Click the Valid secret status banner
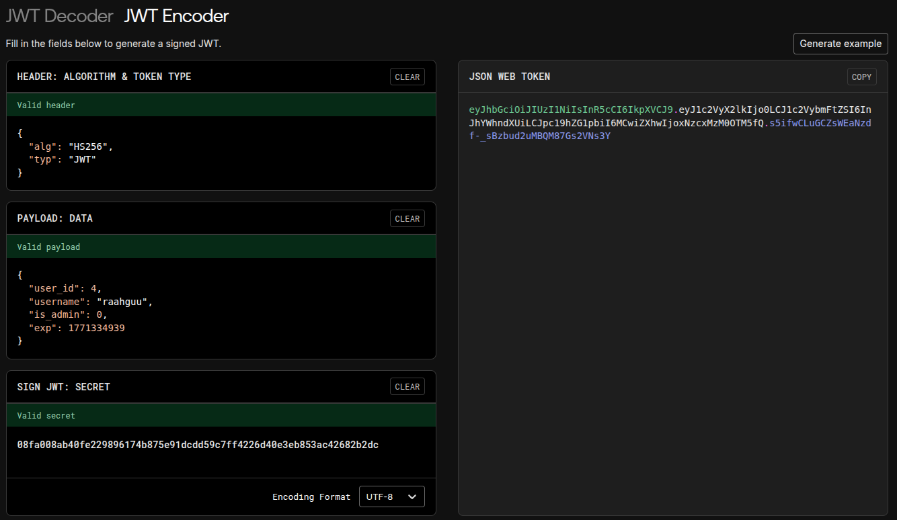 [221, 416]
